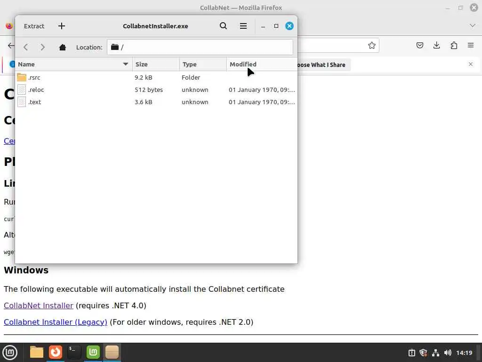Minimize the CollabnetInstaller.exe window

click(x=263, y=26)
